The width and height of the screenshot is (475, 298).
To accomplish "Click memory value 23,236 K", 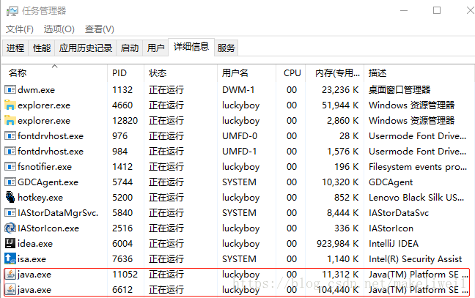I will [340, 90].
